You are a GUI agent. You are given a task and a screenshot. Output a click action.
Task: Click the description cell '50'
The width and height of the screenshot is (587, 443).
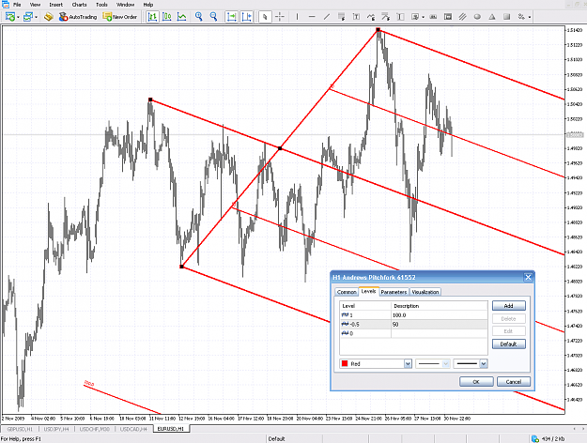click(x=395, y=325)
